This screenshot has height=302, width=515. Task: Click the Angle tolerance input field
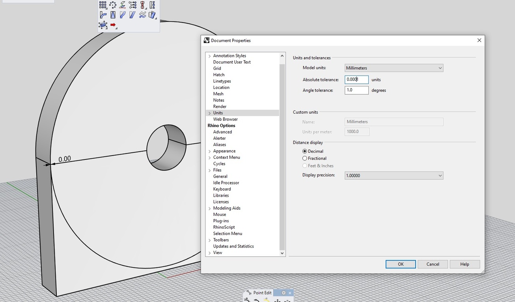point(356,90)
